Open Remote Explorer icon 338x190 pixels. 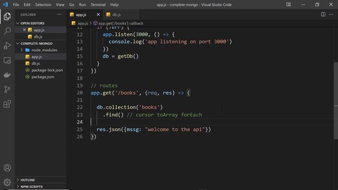[x=7, y=61]
